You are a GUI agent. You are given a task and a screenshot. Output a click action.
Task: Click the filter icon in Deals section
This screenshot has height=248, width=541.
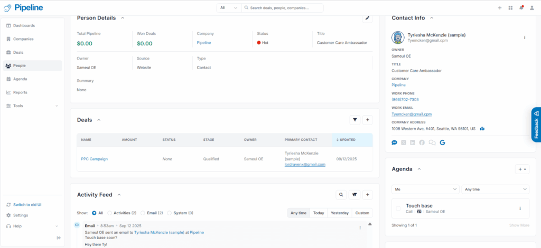[355, 120]
